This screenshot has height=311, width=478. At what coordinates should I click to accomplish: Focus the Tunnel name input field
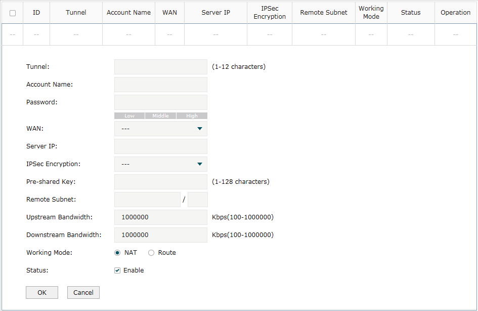click(161, 67)
